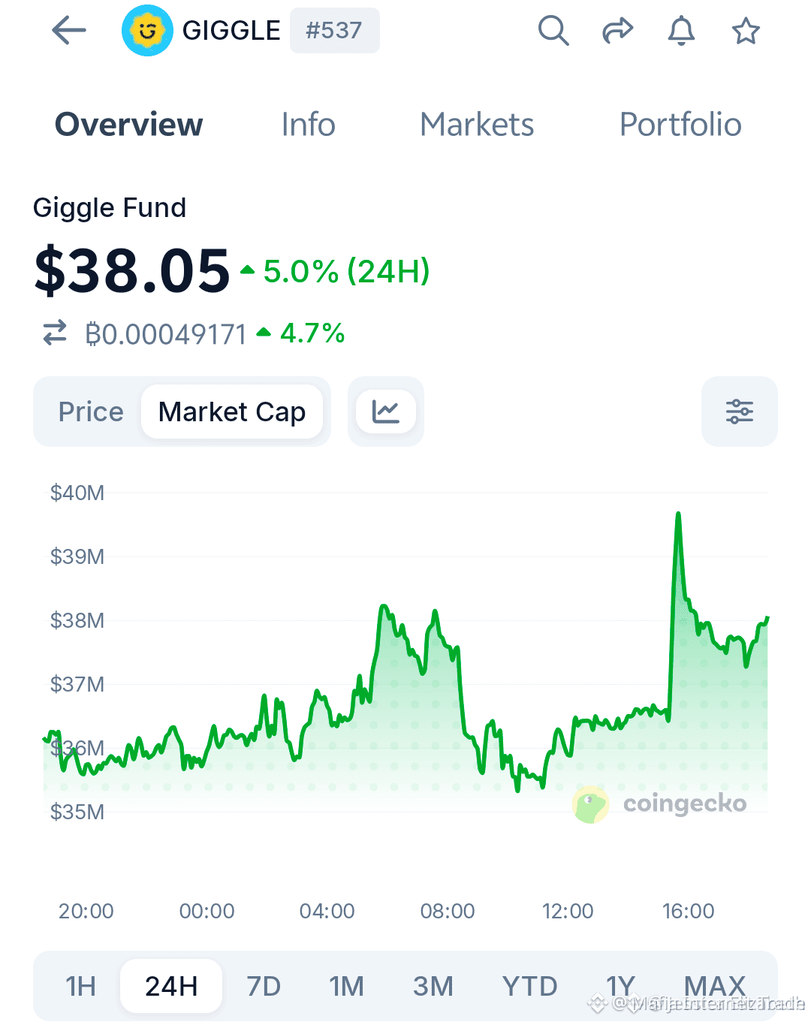811x1022 pixels.
Task: Switch to the Info tab
Action: coord(308,125)
